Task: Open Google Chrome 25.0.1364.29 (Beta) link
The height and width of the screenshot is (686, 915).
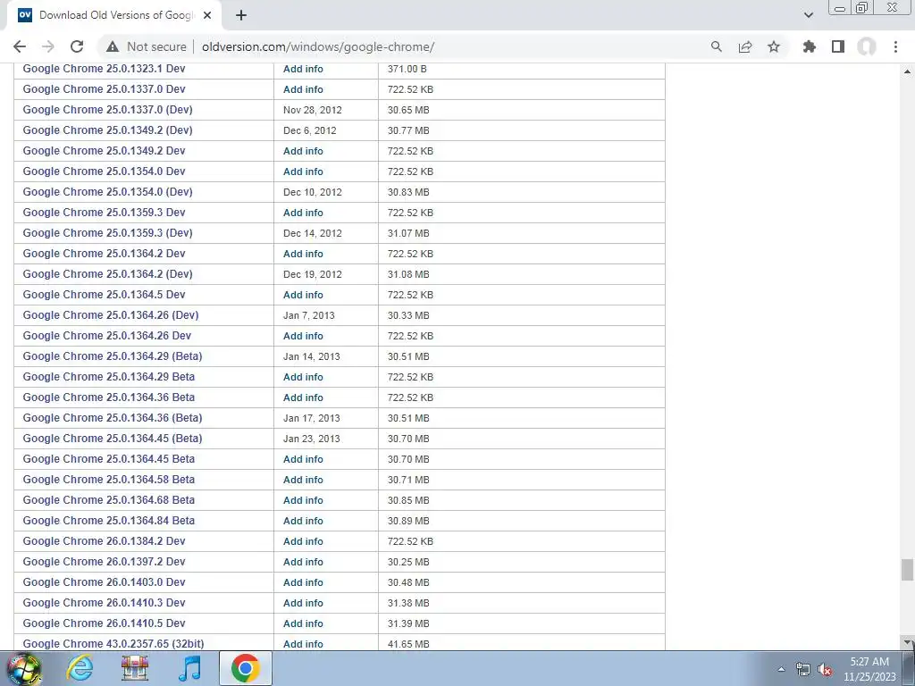Action: pos(113,356)
